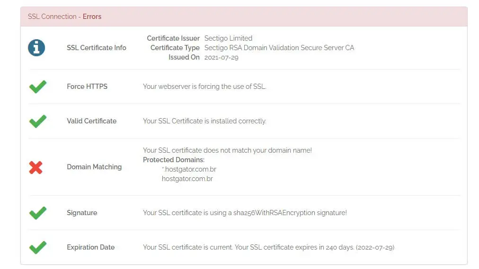This screenshot has height=269, width=479.
Task: Select the Valid Certificate row label
Action: tap(92, 121)
